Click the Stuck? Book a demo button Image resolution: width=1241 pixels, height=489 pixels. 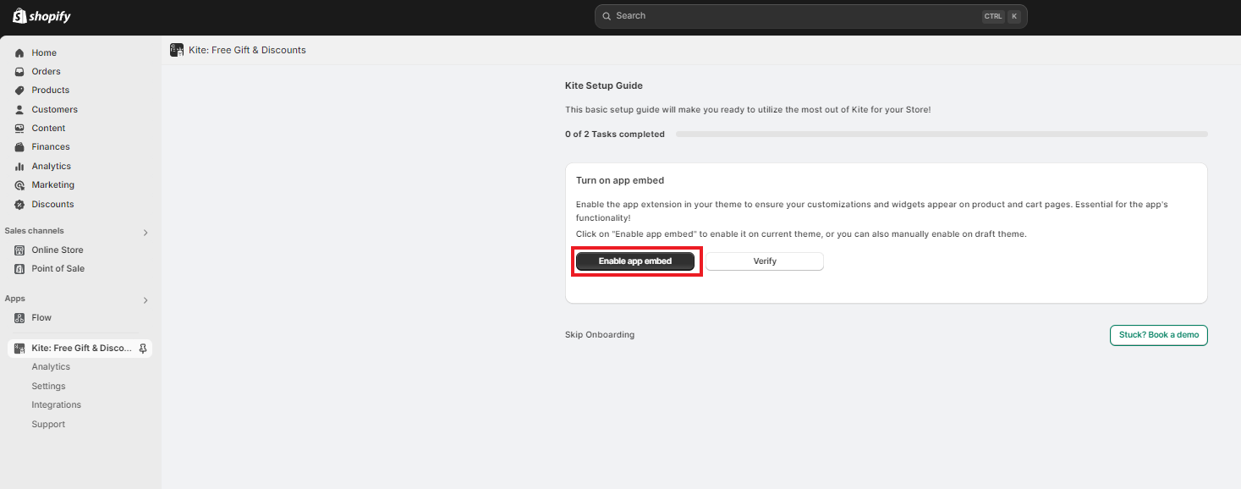pyautogui.click(x=1158, y=335)
